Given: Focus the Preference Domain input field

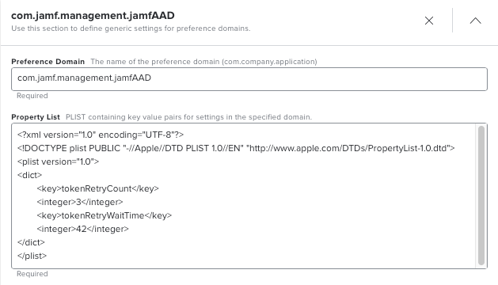Looking at the screenshot, I should tap(249, 79).
